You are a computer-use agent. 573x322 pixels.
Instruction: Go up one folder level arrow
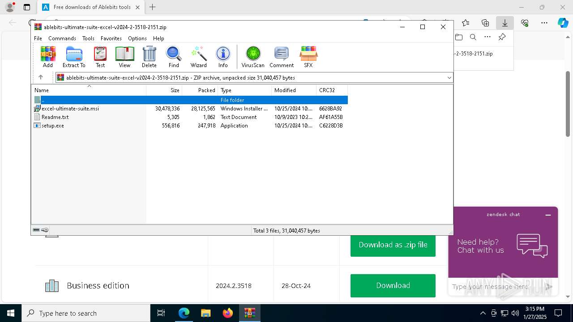tap(41, 77)
